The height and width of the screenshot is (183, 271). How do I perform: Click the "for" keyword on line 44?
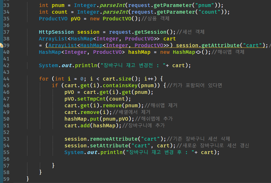44,79
